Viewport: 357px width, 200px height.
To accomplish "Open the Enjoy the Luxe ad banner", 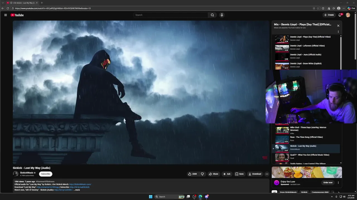I will pyautogui.click(x=307, y=172).
